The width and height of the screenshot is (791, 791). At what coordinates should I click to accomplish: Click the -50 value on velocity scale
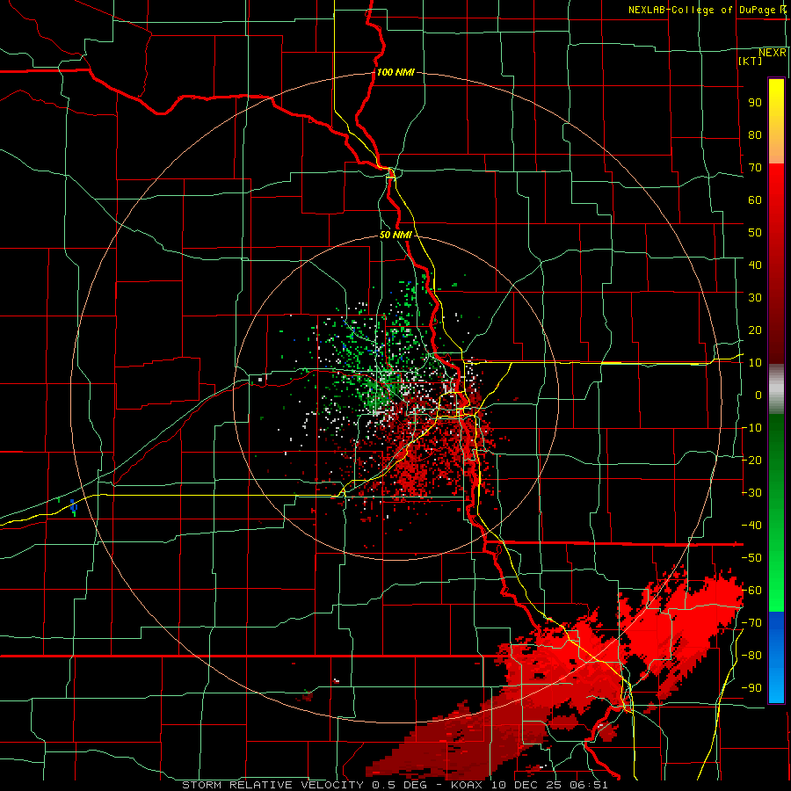point(751,558)
